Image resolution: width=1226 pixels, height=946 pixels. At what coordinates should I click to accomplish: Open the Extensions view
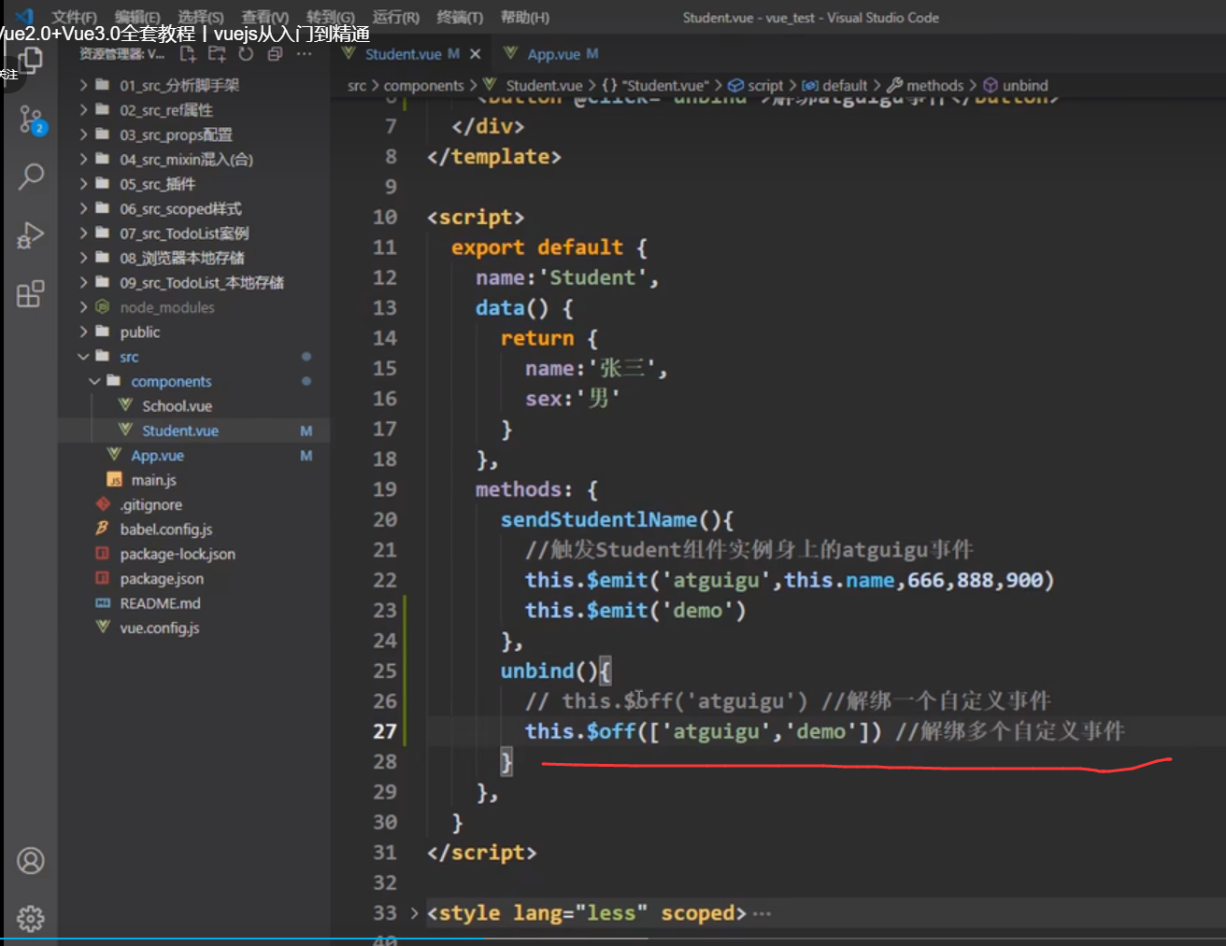(x=31, y=293)
